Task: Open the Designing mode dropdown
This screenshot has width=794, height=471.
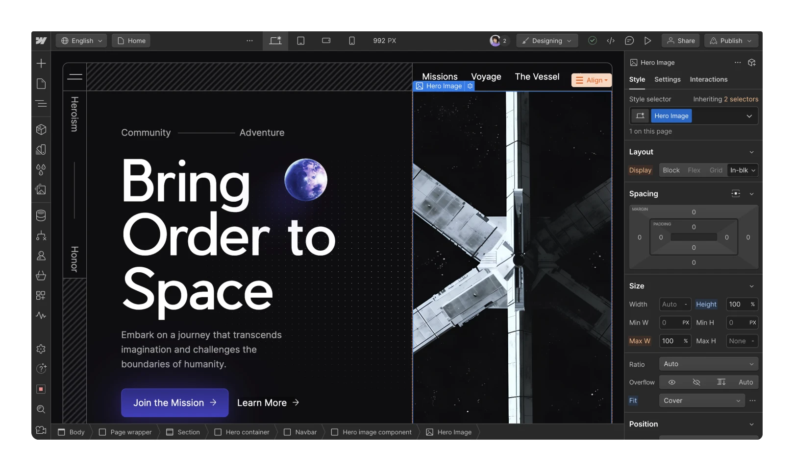Action: [x=547, y=41]
